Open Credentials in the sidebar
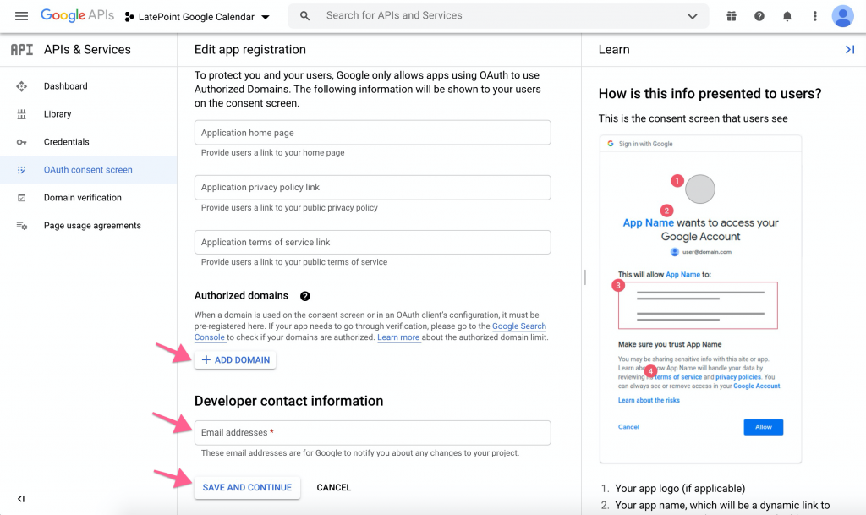This screenshot has height=515, width=866. (88, 142)
